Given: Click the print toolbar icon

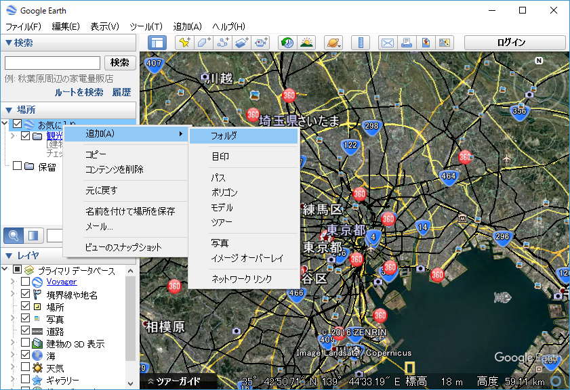Looking at the screenshot, I should click(x=407, y=43).
